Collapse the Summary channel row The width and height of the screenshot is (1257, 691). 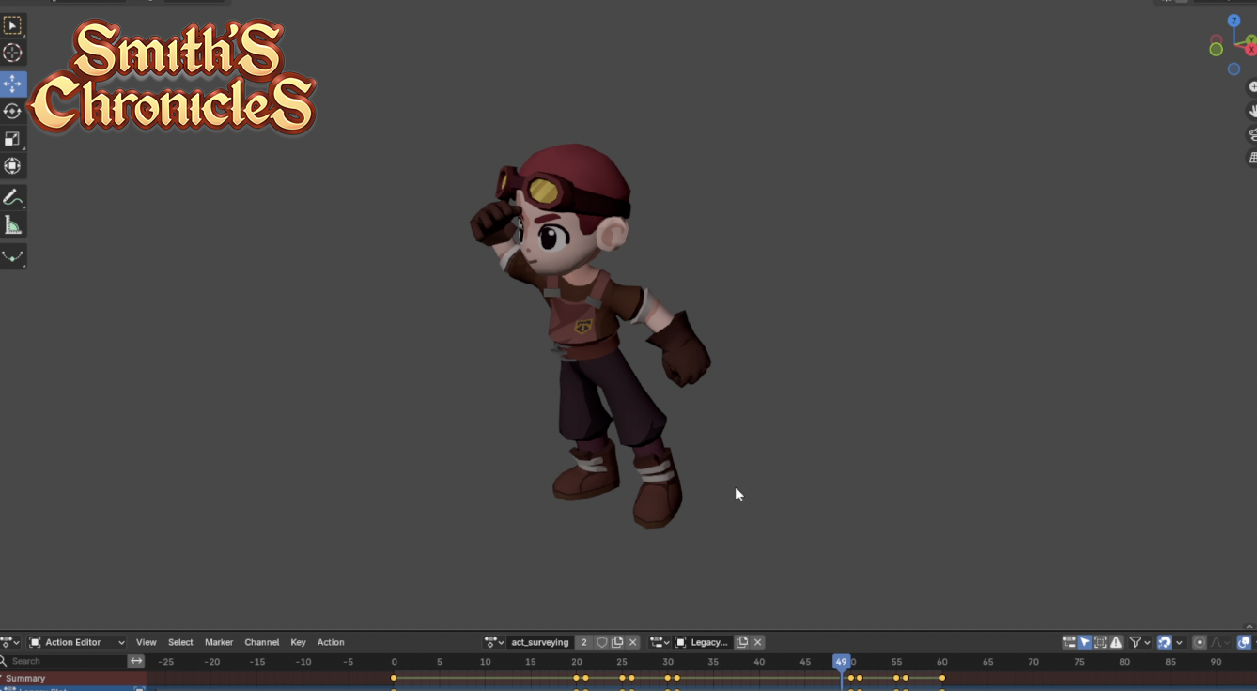[2, 678]
